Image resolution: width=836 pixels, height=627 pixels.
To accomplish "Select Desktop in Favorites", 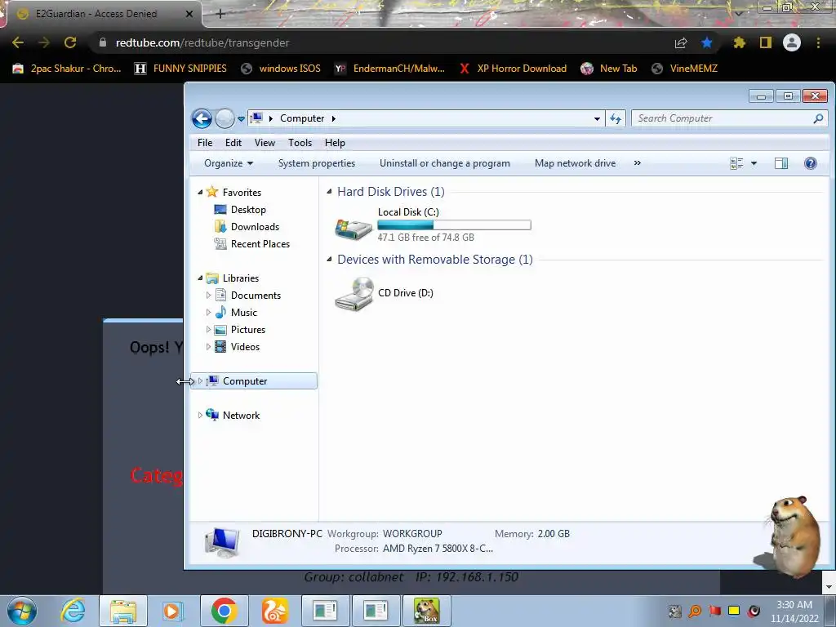I will [248, 210].
